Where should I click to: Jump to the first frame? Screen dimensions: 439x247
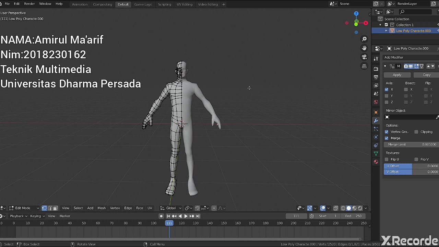coord(168,216)
